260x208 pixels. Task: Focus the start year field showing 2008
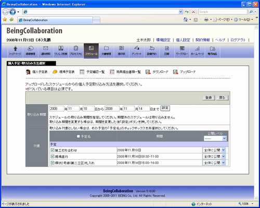(x=57, y=109)
